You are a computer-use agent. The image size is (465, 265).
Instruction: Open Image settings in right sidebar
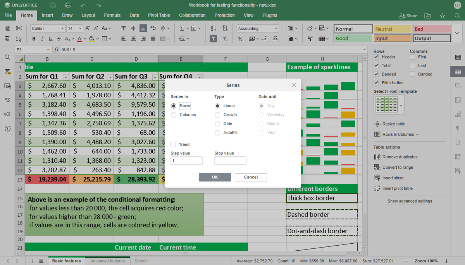pyautogui.click(x=458, y=100)
